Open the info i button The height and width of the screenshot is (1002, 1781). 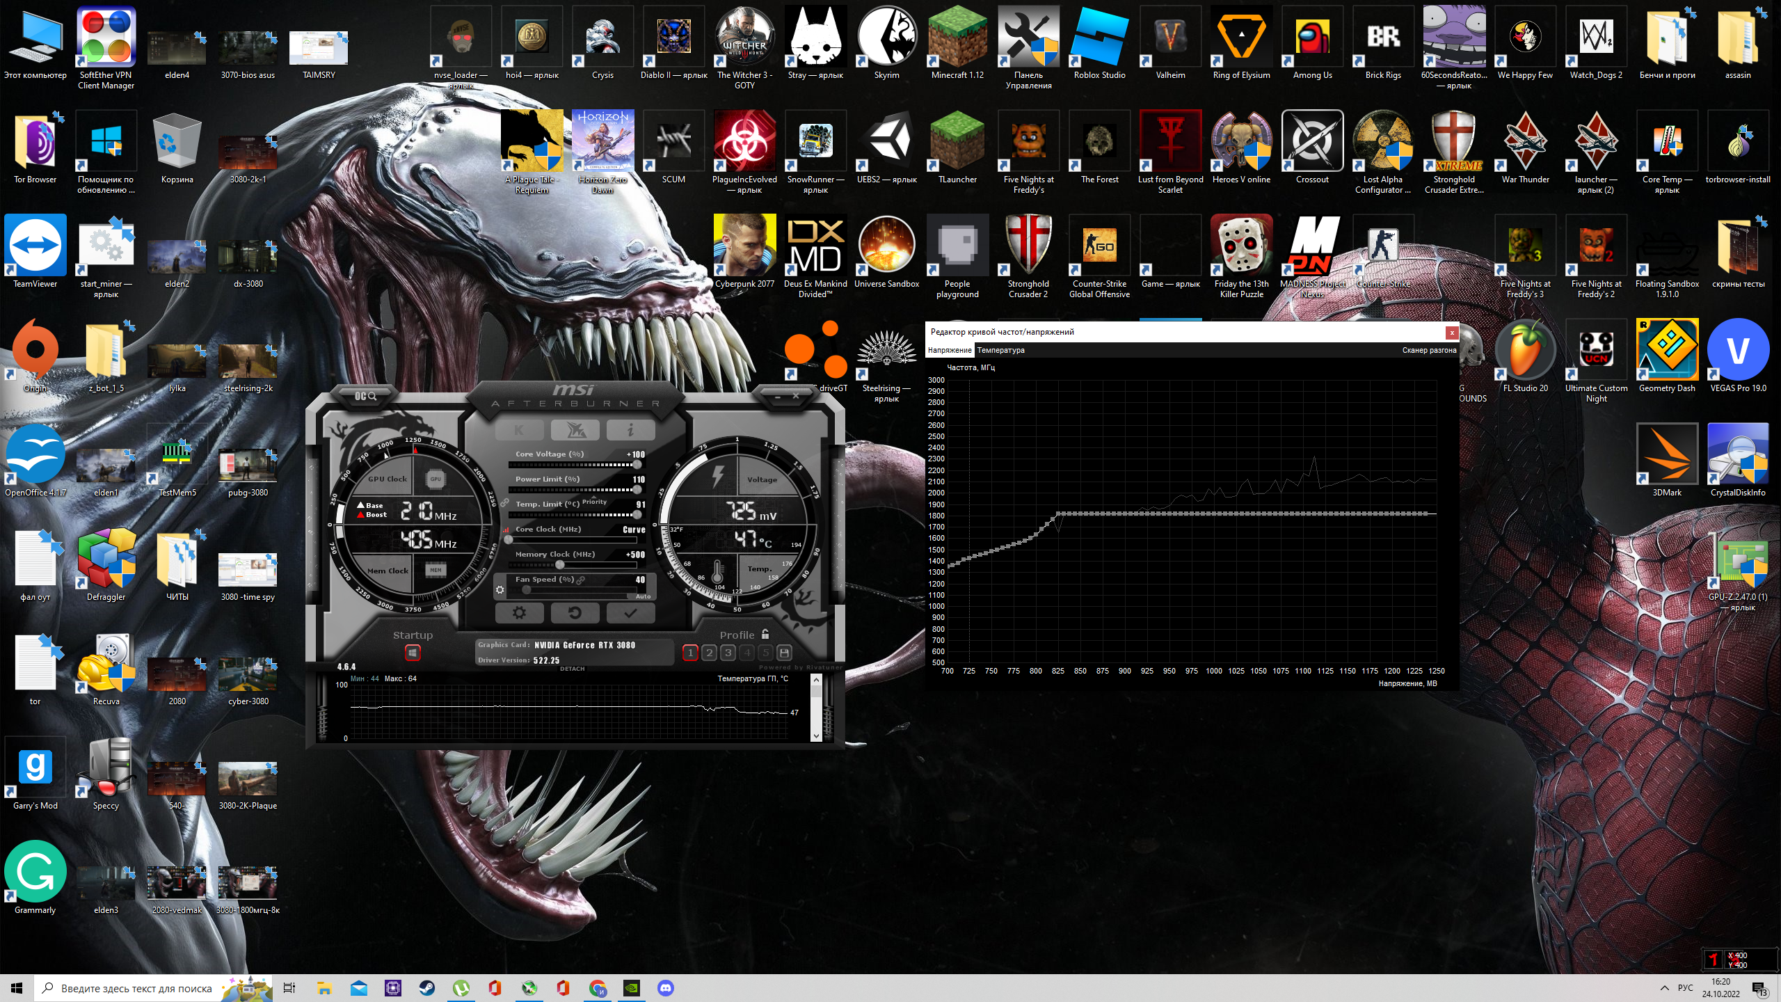point(630,431)
